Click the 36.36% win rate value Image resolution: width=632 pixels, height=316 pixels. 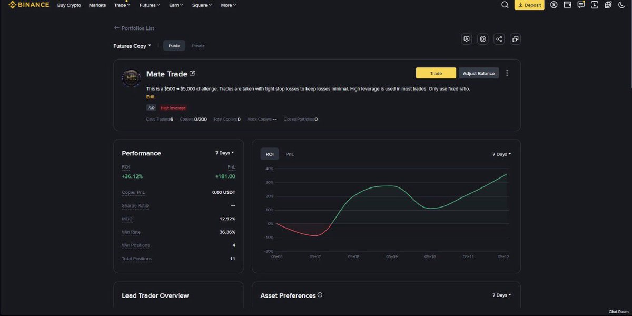[228, 232]
